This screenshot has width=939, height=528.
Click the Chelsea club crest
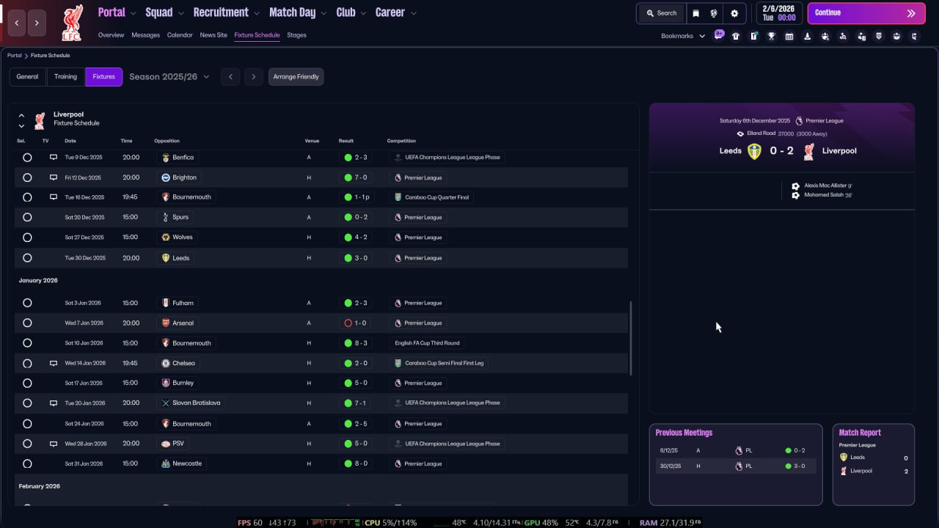(166, 363)
